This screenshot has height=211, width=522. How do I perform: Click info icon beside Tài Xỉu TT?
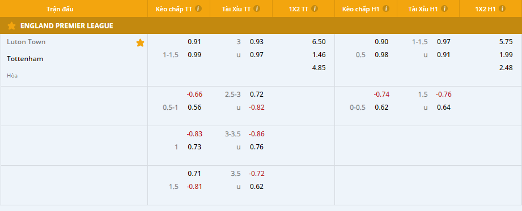257,8
